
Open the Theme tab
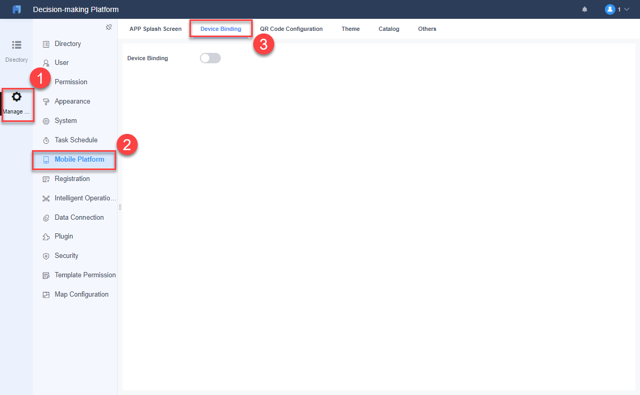(x=350, y=29)
